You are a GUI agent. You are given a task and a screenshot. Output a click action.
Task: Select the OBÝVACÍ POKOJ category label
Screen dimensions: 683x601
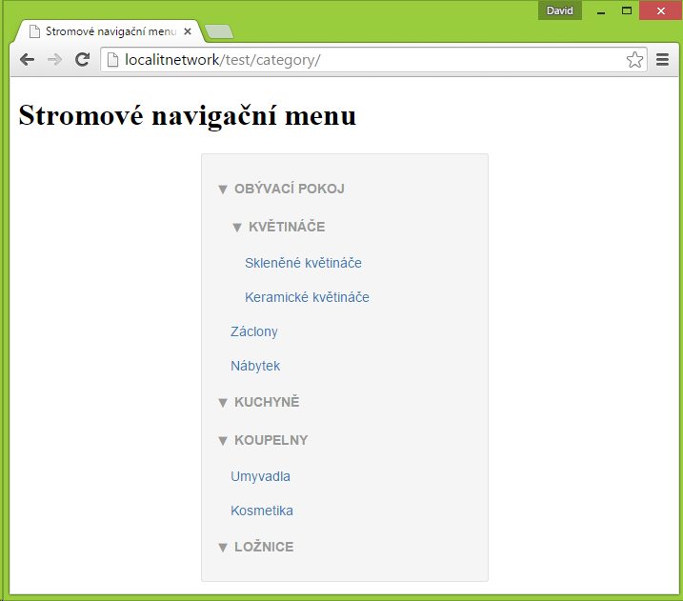290,189
